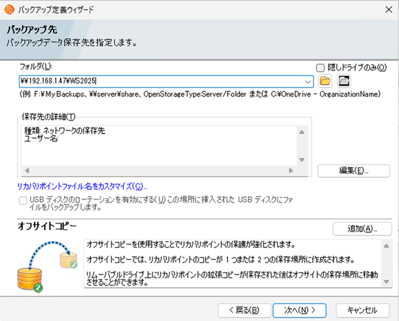This screenshot has height=321, width=399.
Task: Click the ユーザー名: line in details
Action: 42,139
